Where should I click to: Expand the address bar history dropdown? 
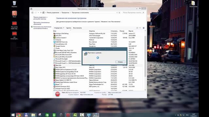pos(117,13)
